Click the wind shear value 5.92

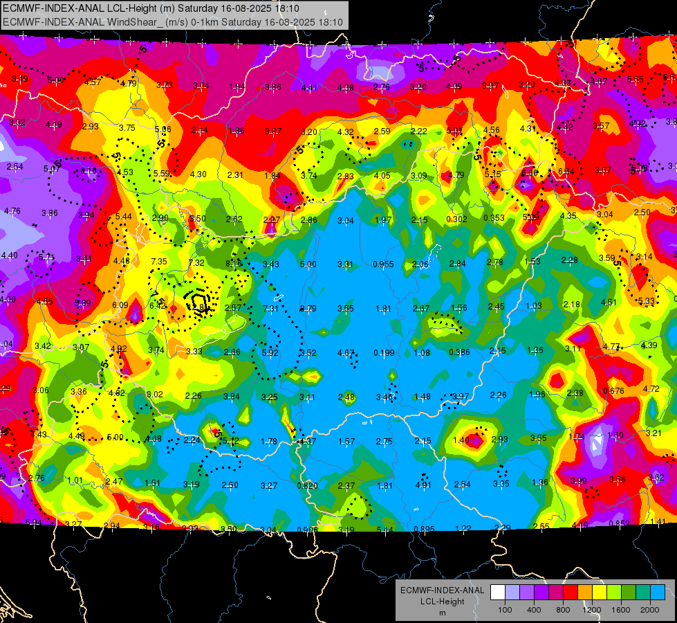click(x=270, y=353)
